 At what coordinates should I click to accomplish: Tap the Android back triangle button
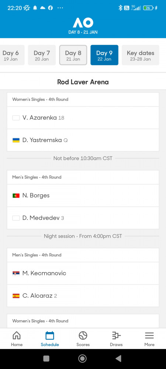coord(118,358)
